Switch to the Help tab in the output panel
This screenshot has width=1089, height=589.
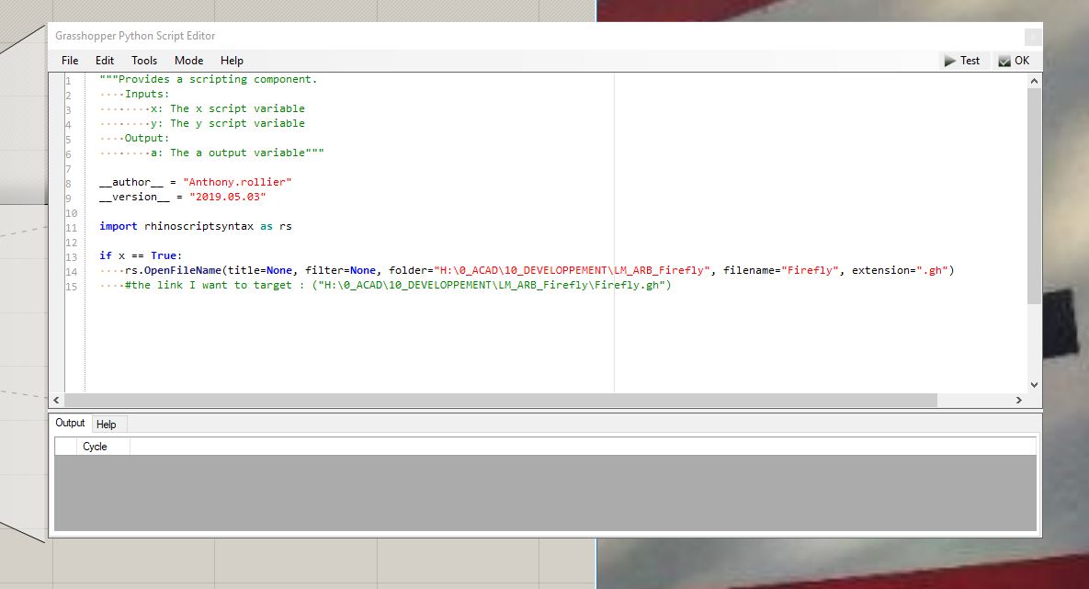pos(108,424)
